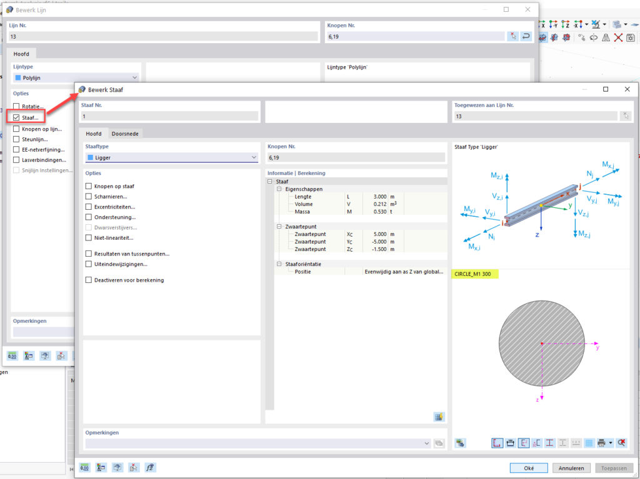The height and width of the screenshot is (479, 640).
Task: Open the Staaftype 'Ligger' dropdown
Action: pyautogui.click(x=171, y=157)
